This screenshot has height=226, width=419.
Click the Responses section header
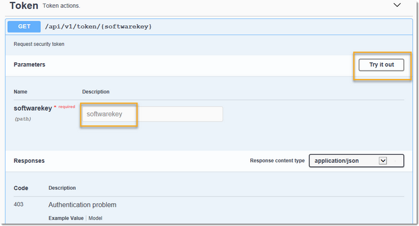(x=29, y=161)
